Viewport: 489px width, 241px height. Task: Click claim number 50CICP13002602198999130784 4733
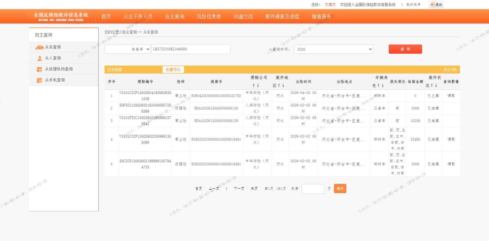[x=145, y=164]
